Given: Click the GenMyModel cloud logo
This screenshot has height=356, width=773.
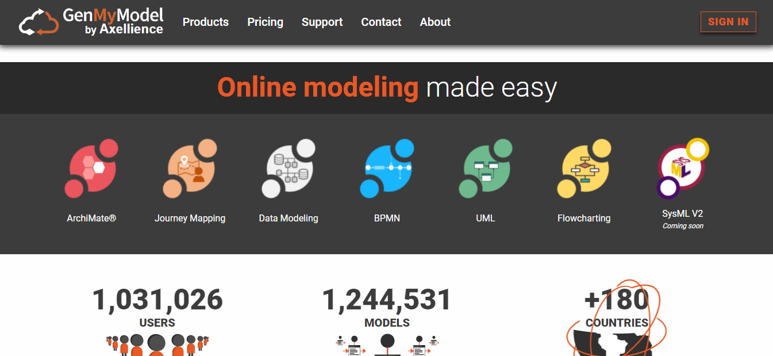Looking at the screenshot, I should [39, 22].
